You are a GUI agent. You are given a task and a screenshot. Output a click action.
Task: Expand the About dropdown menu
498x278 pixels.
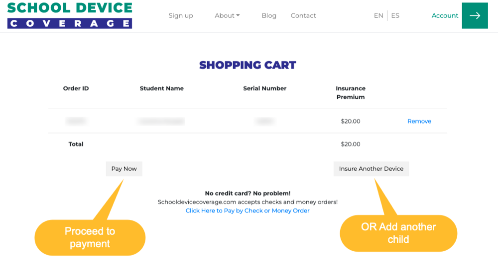(x=227, y=15)
